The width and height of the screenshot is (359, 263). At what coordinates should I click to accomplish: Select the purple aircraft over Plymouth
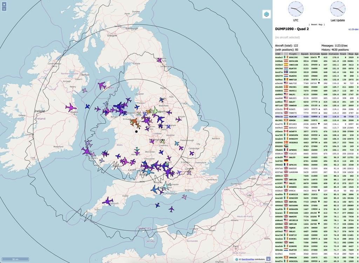point(108,201)
